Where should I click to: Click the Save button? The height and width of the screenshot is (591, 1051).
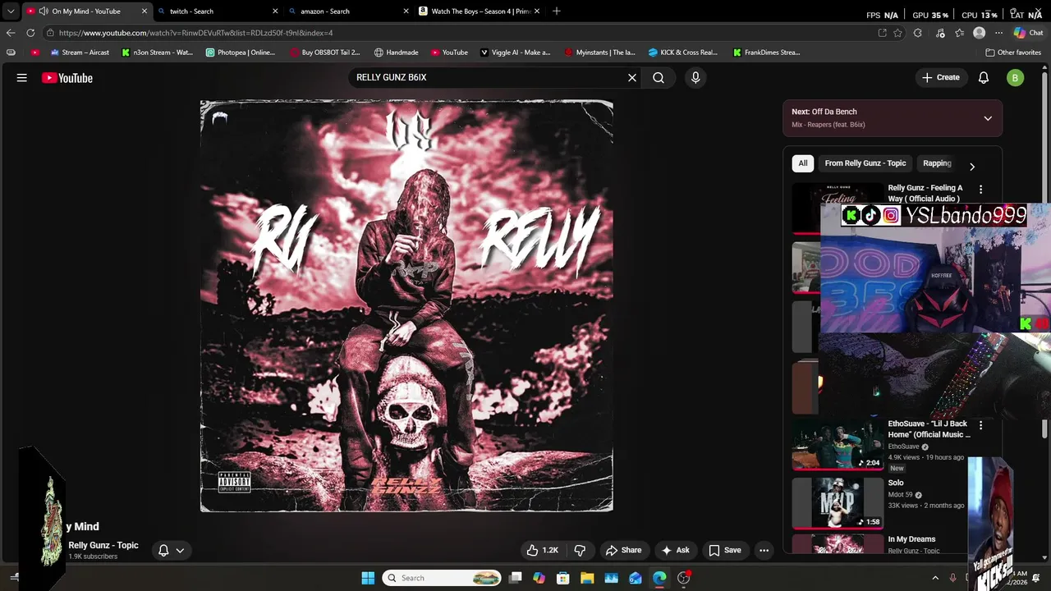tap(725, 550)
